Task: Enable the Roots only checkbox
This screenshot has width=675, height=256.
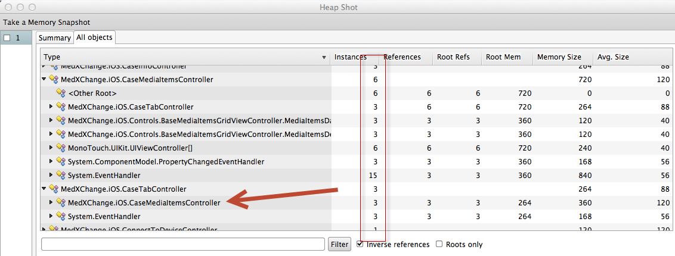Action: tap(439, 244)
